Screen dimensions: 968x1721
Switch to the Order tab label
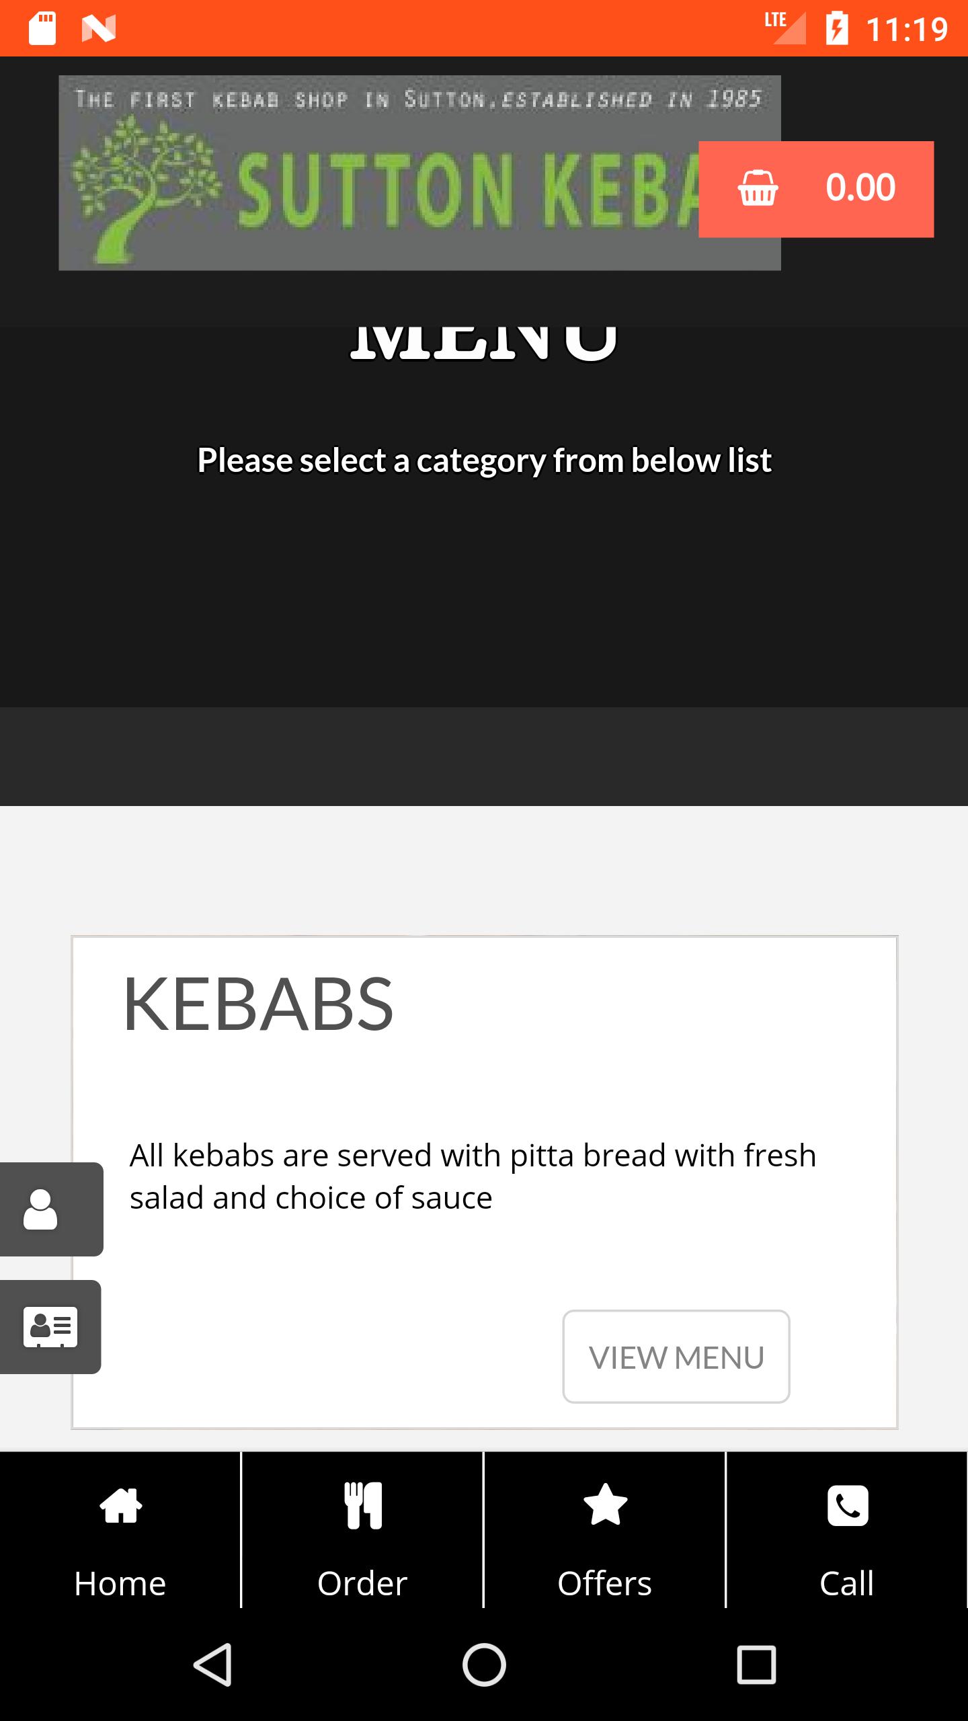click(x=362, y=1583)
